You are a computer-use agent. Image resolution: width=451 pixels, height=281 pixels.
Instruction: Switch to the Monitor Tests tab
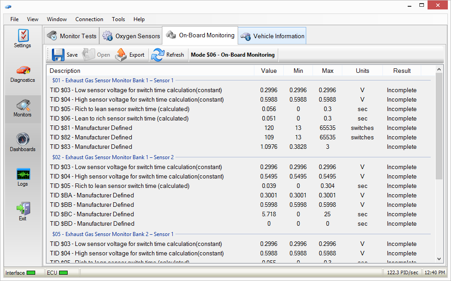[71, 36]
